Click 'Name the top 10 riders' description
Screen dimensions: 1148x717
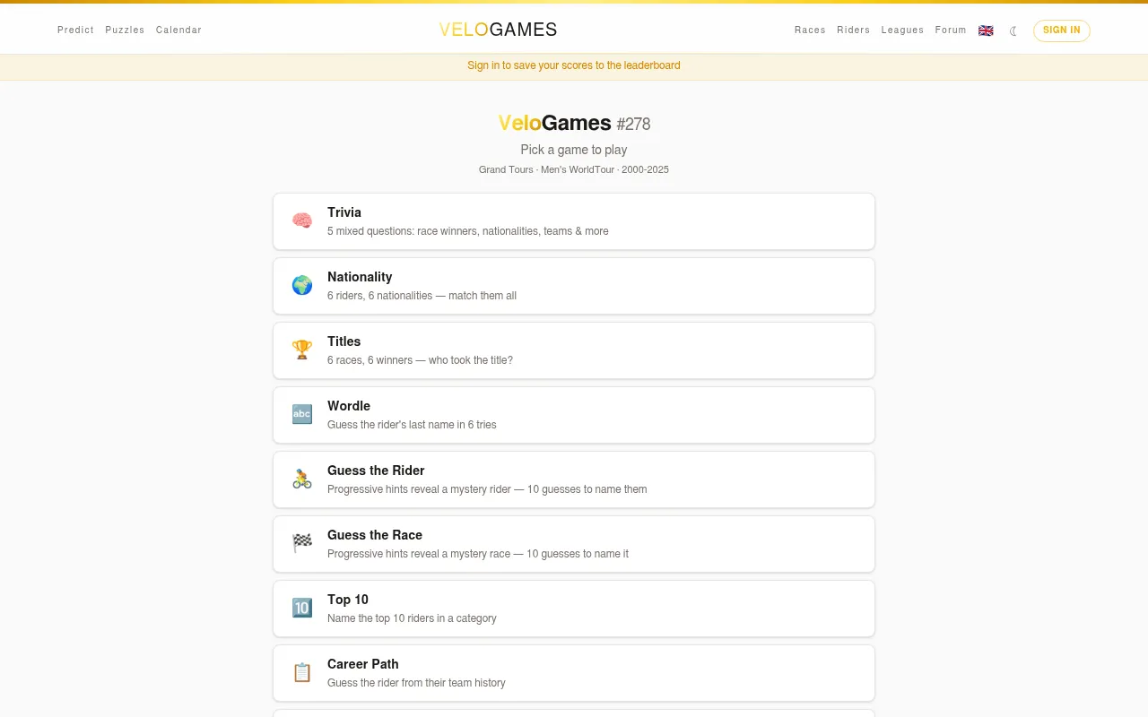point(412,618)
